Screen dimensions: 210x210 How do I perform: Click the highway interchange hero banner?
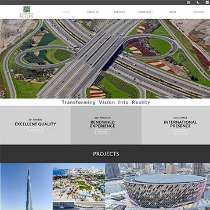[105, 59]
